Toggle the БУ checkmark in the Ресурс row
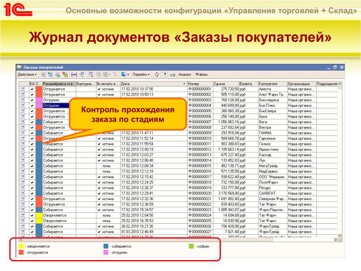 [x=32, y=188]
